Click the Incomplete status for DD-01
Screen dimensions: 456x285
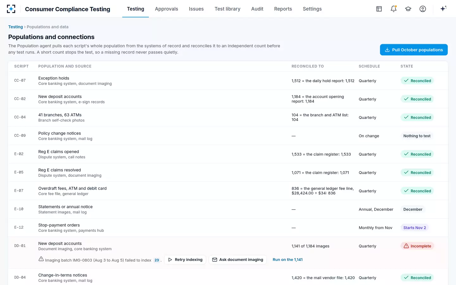[417, 246]
